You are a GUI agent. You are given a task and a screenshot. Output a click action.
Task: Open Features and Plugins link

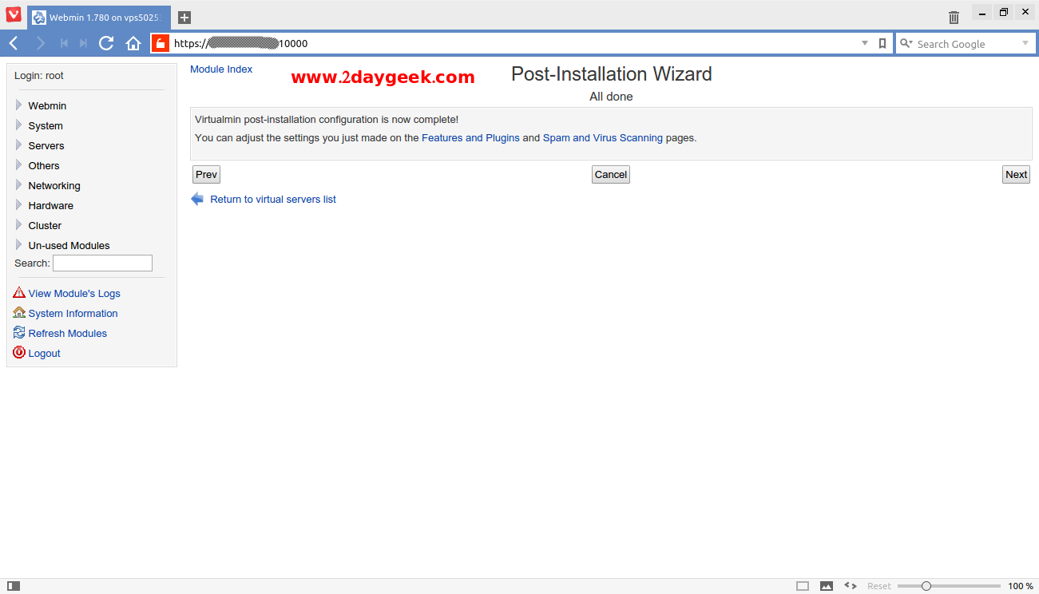click(470, 138)
